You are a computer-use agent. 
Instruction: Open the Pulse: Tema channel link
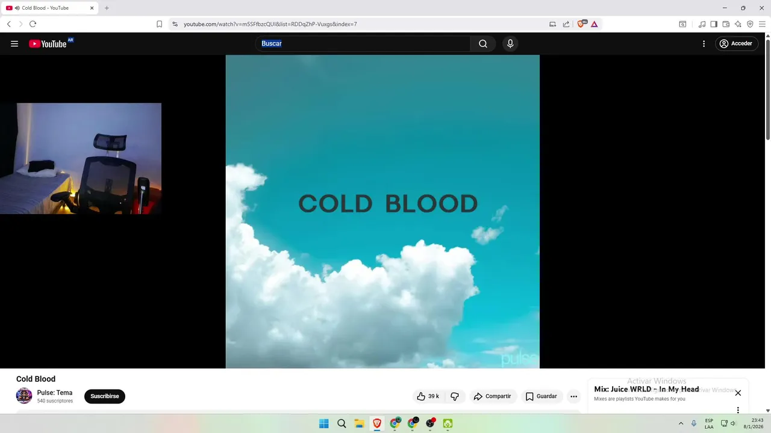coord(55,393)
